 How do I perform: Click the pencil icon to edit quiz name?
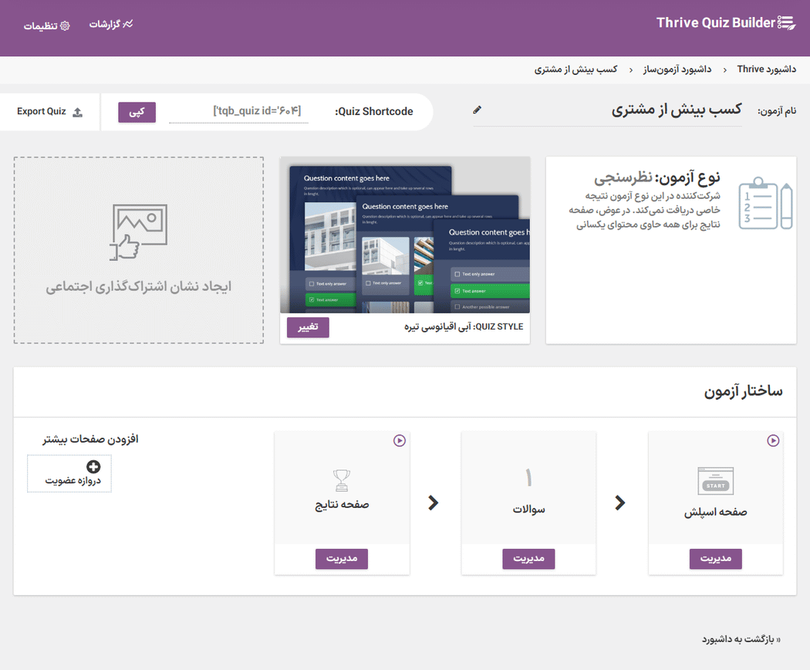point(477,110)
